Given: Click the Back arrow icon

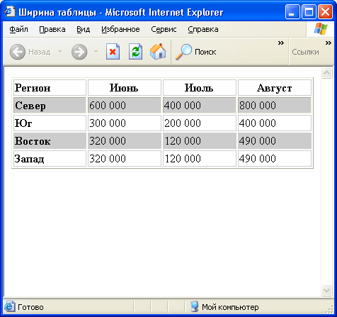Looking at the screenshot, I should [18, 52].
